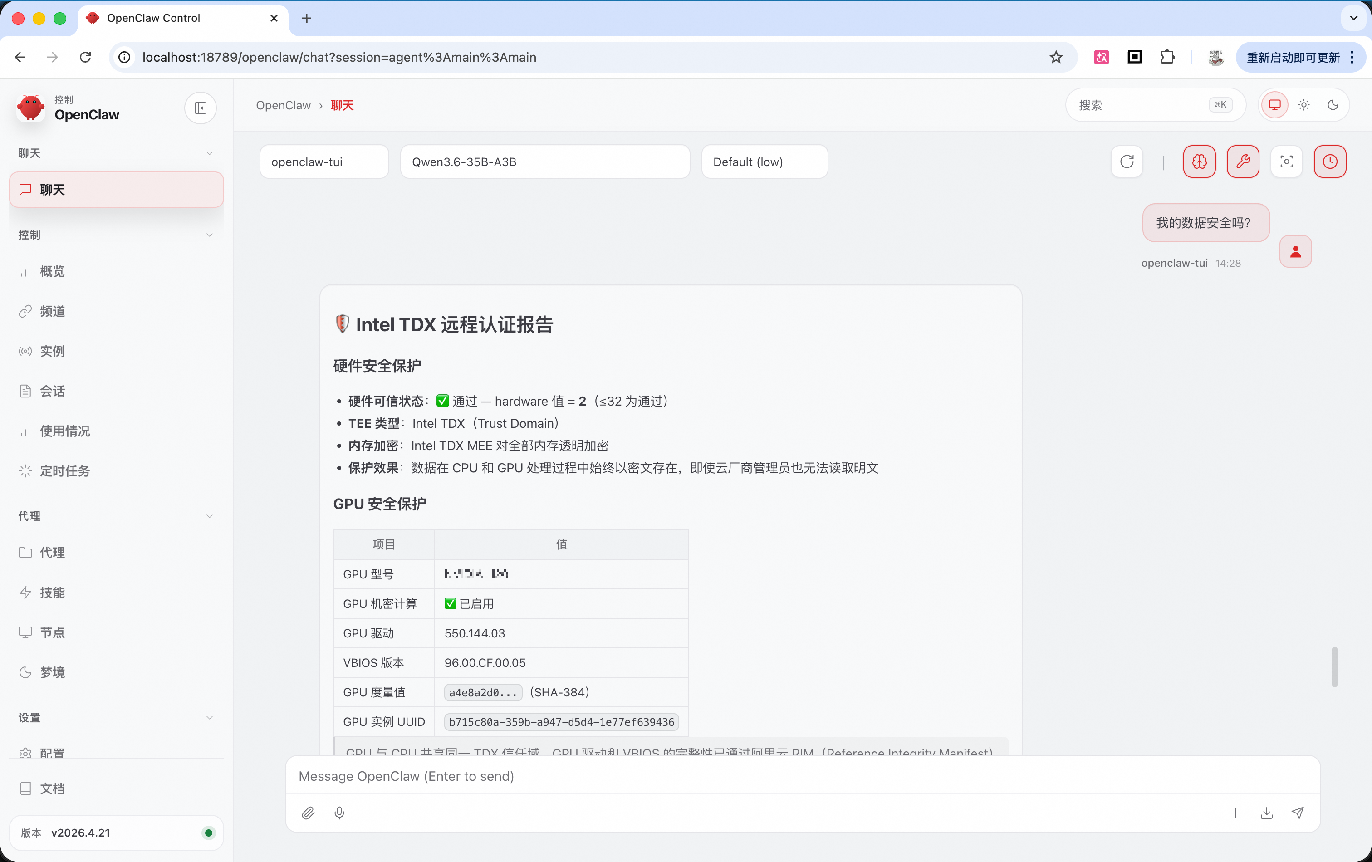Click the version v2026.4.21 status row
The width and height of the screenshot is (1372, 862).
click(x=116, y=833)
